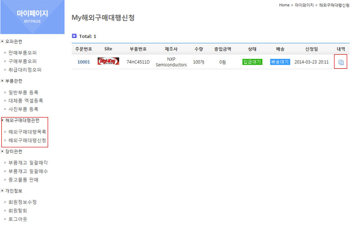Click the Total: 1 label
The image size is (354, 226).
[x=88, y=36]
